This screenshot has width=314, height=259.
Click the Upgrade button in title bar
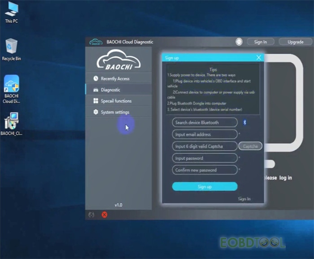(x=295, y=42)
